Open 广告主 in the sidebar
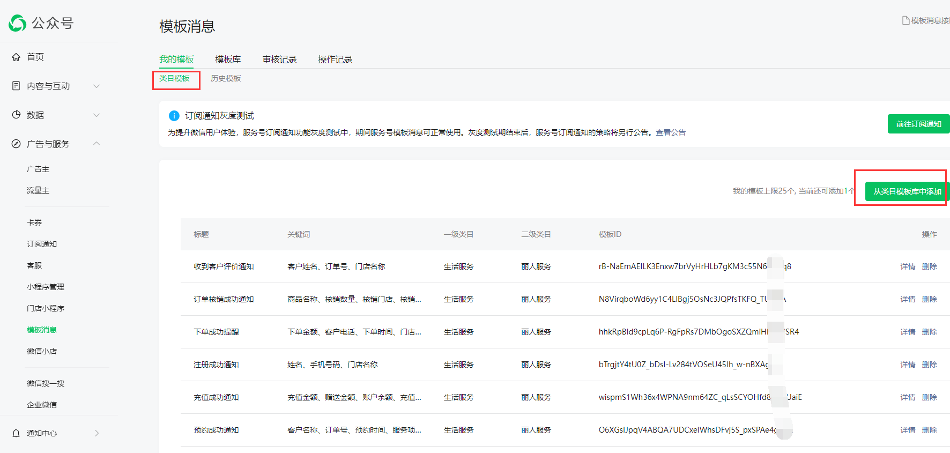Image resolution: width=950 pixels, height=453 pixels. (38, 169)
